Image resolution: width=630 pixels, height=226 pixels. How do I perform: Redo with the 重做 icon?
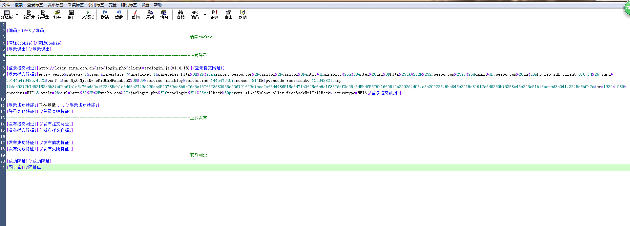tap(119, 14)
